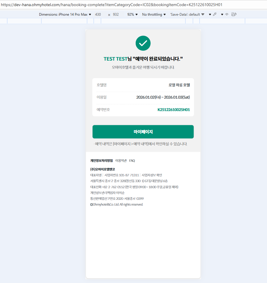This screenshot has width=267, height=283.
Task: Open the 'Save-Data': default dropdown
Action: 187,14
